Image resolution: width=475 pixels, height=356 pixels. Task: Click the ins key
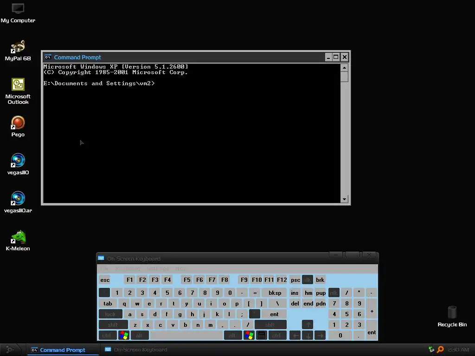click(x=295, y=293)
